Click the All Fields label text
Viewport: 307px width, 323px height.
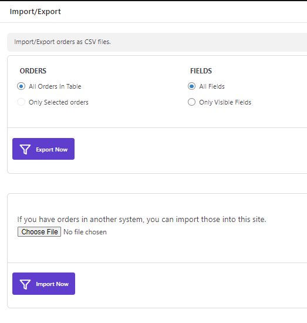212,86
